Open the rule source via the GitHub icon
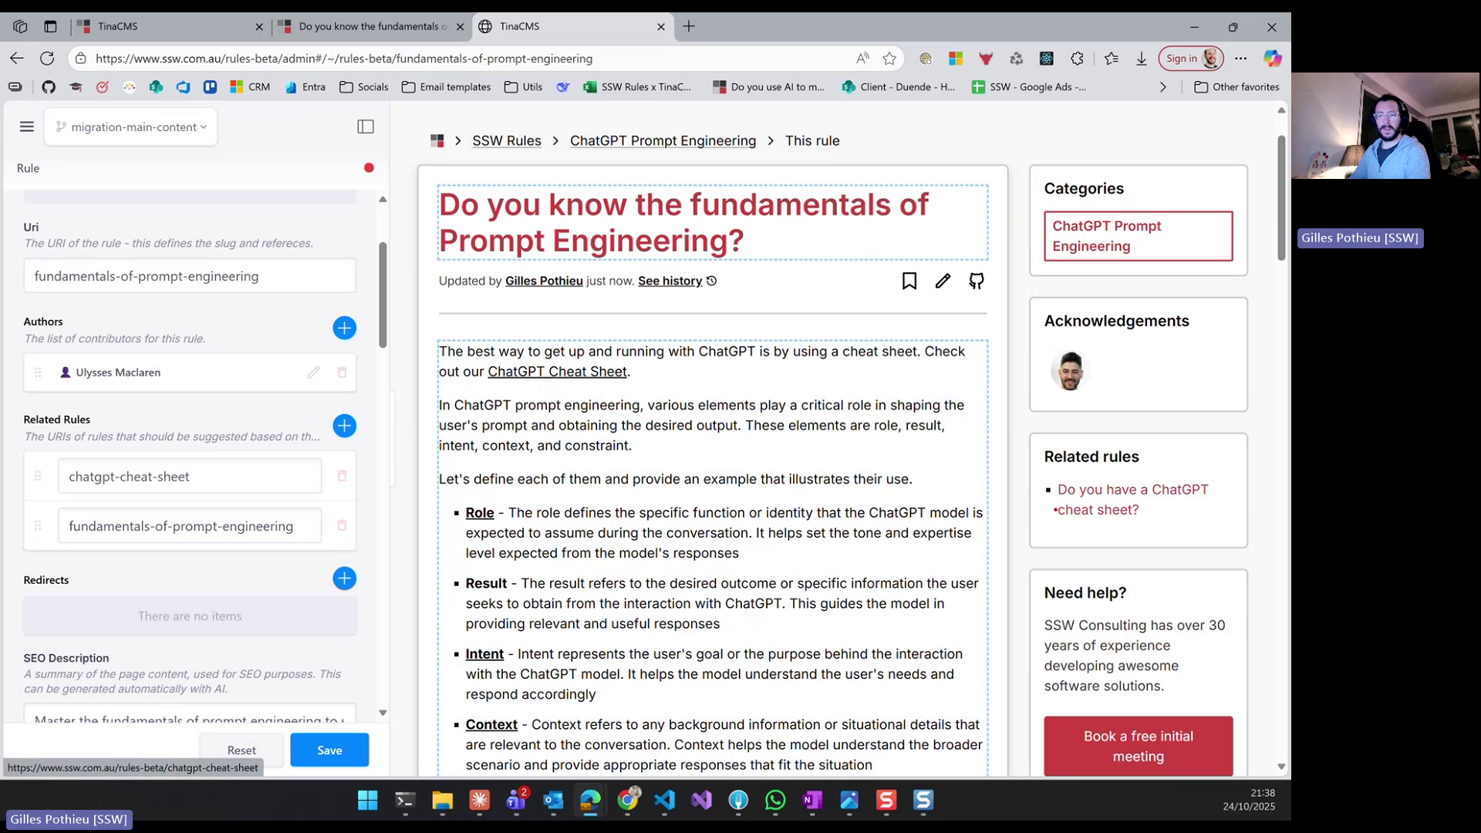Image resolution: width=1481 pixels, height=833 pixels. click(976, 281)
